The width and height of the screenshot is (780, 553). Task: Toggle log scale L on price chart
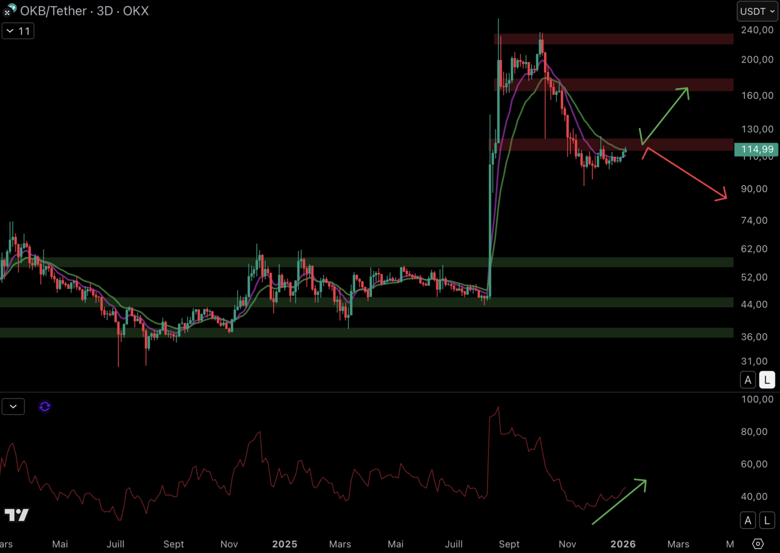[767, 380]
